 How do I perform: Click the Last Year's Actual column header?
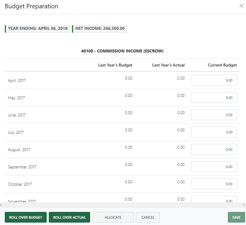[168, 65]
